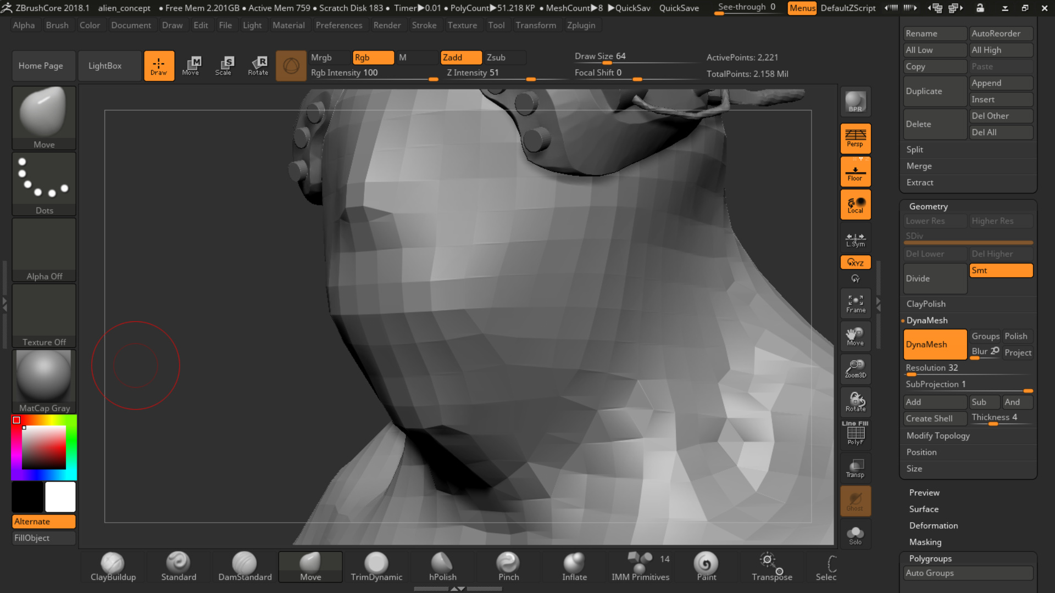Select the DamStandard brush
This screenshot has width=1055, height=593.
pyautogui.click(x=245, y=567)
